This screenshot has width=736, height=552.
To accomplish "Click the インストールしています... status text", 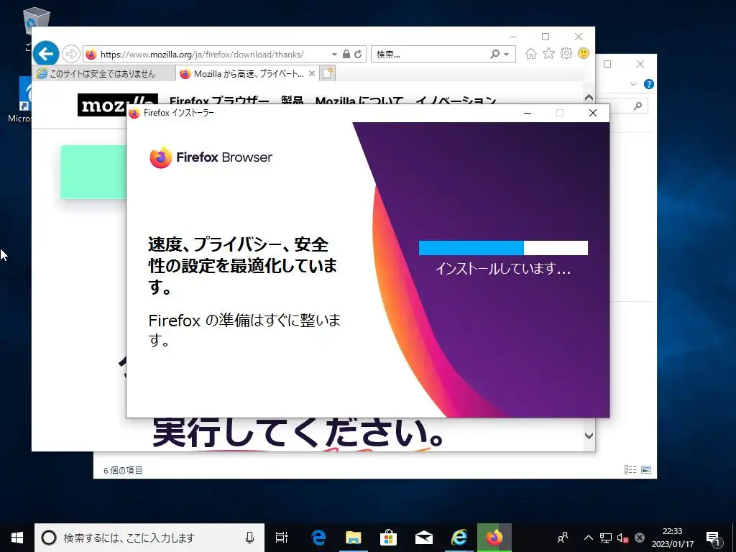I will coord(502,269).
